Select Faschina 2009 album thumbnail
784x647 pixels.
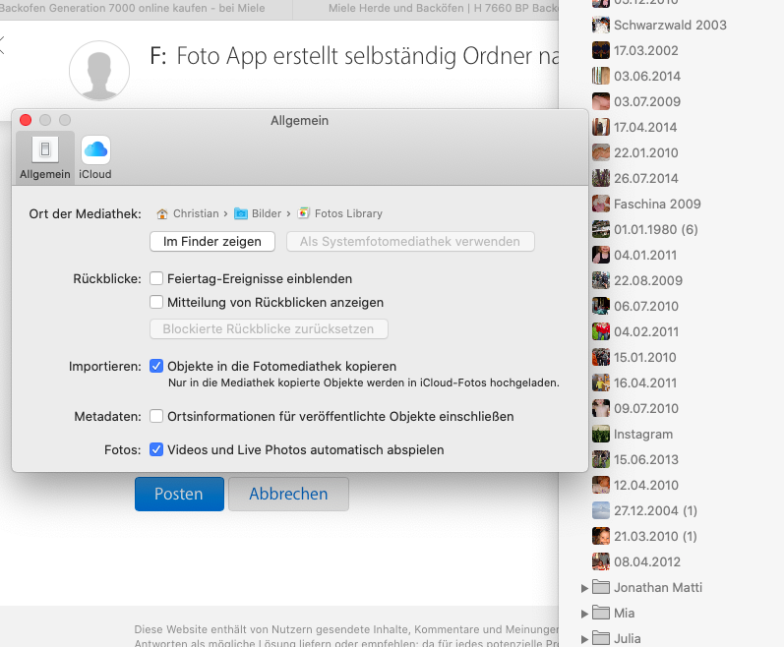click(600, 204)
